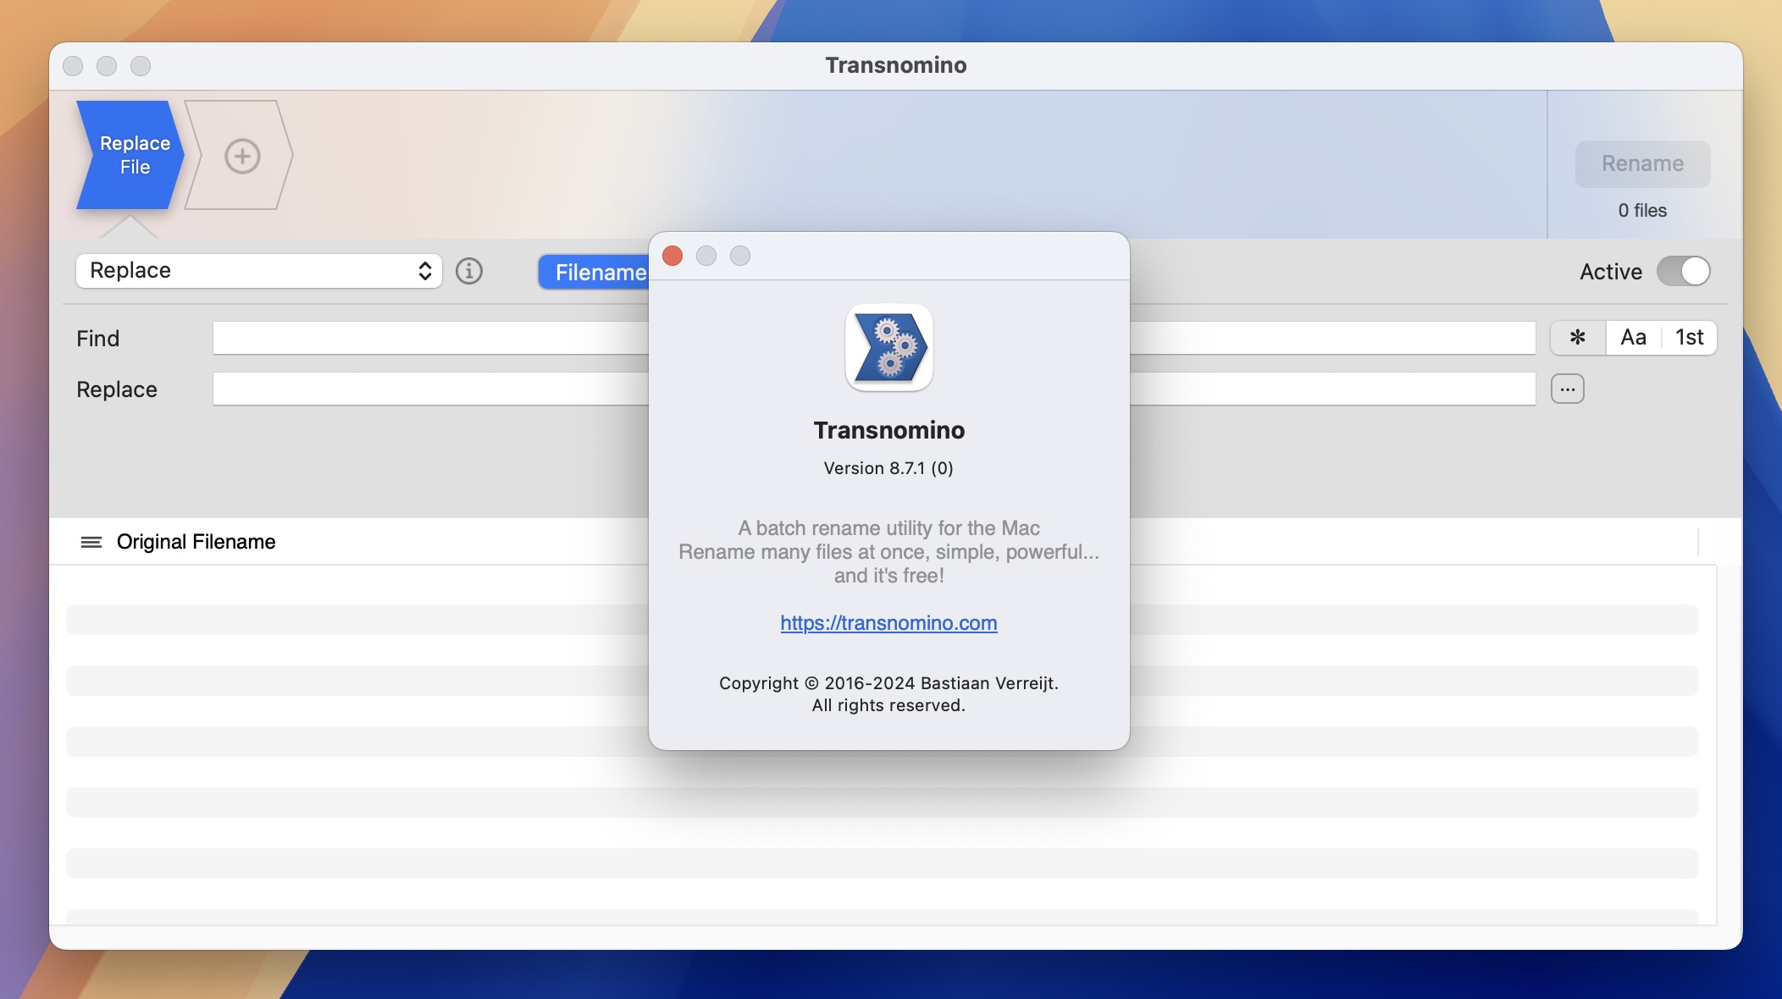Click the Transnomino app icon in About
Viewport: 1782px width, 999px height.
(889, 348)
